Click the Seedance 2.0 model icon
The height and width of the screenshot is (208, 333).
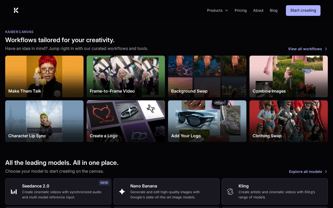14,192
